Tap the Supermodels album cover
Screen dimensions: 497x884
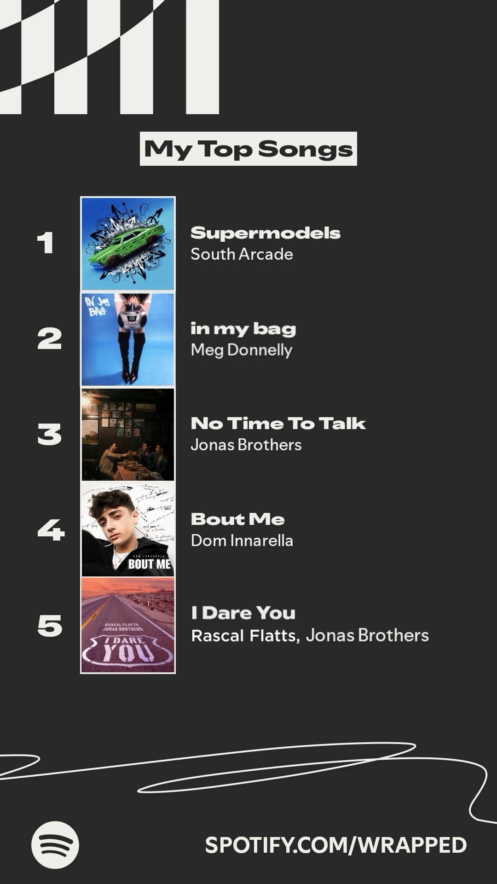128,244
